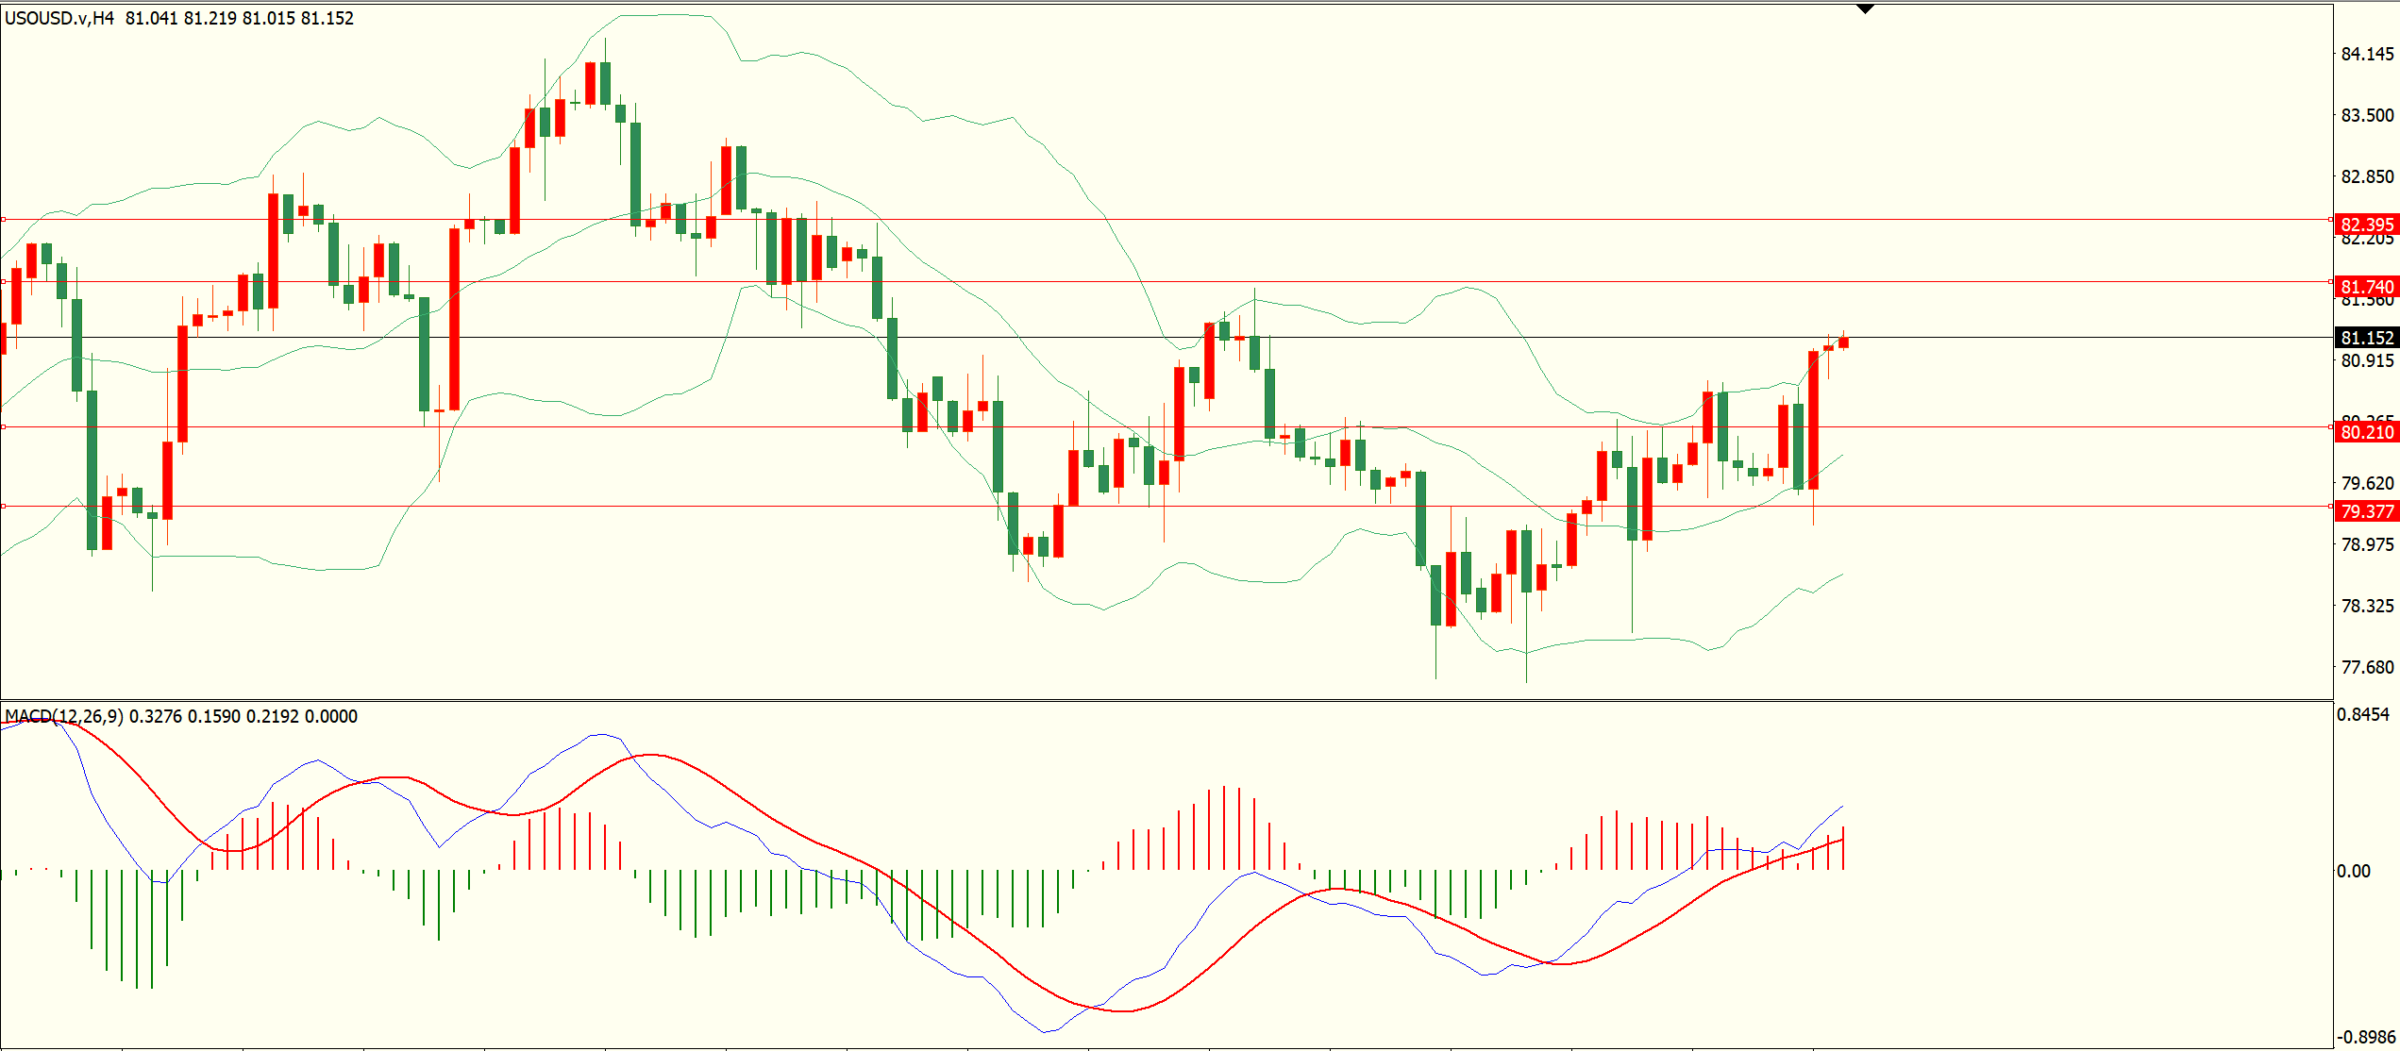The image size is (2400, 1051).
Task: Select left-end handle of the 79.377 horizontal line
Action: 3,507
